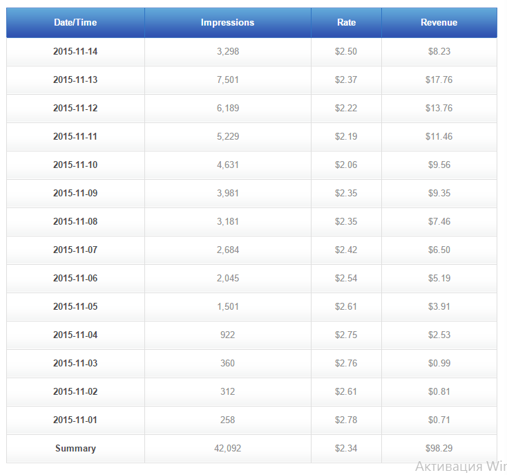Image resolution: width=507 pixels, height=475 pixels.
Task: Select the $2.06 rate cell
Action: click(x=346, y=165)
